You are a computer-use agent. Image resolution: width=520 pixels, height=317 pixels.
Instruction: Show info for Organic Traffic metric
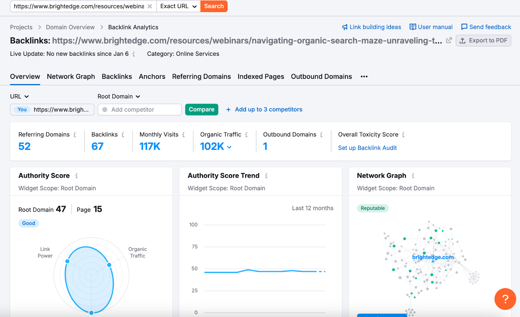pos(246,135)
